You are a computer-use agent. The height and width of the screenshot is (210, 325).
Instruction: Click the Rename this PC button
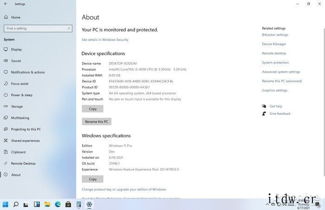tap(97, 121)
